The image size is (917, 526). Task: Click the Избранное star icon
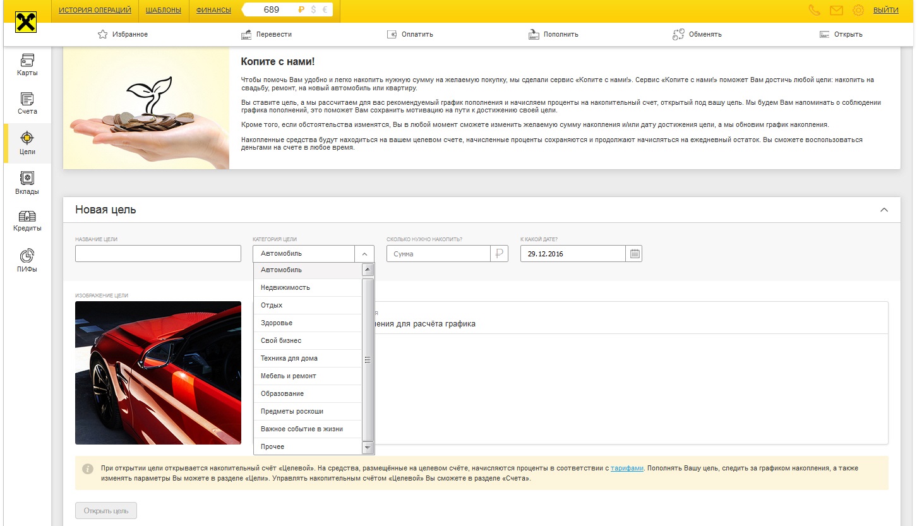(102, 34)
